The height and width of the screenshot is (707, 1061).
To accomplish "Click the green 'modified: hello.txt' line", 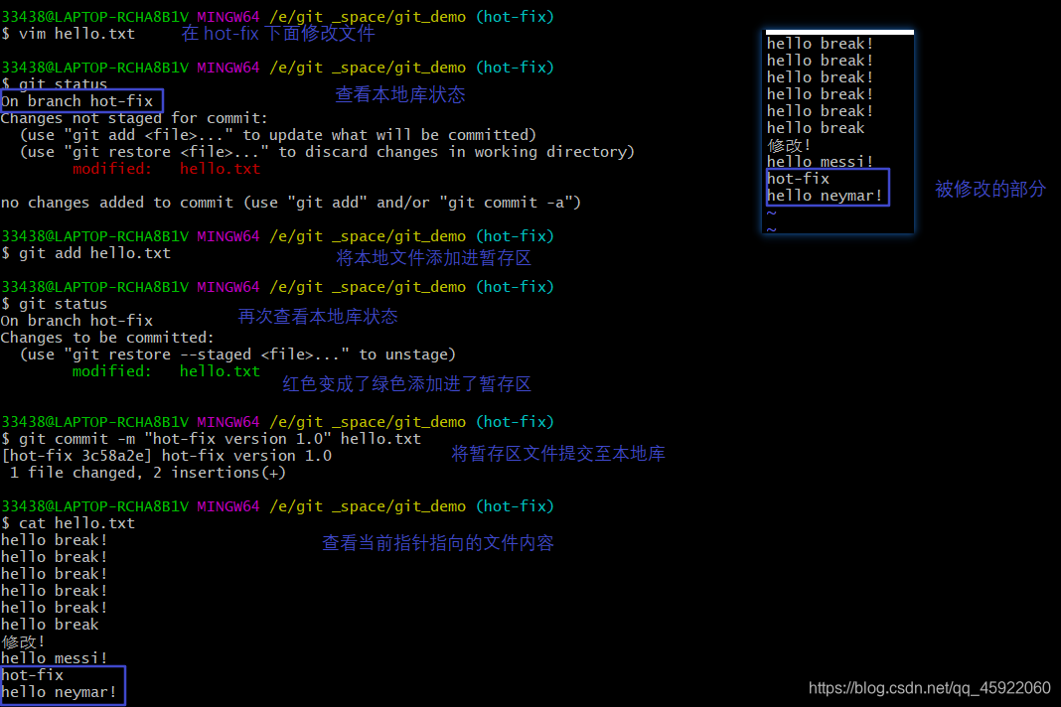I will pyautogui.click(x=167, y=371).
